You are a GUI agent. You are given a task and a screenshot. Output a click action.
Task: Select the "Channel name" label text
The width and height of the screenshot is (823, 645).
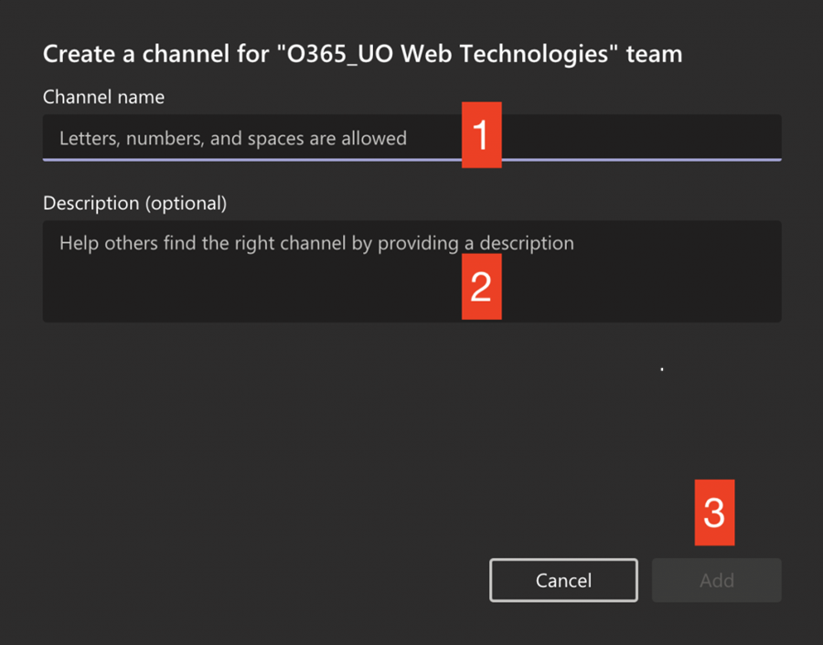(103, 97)
